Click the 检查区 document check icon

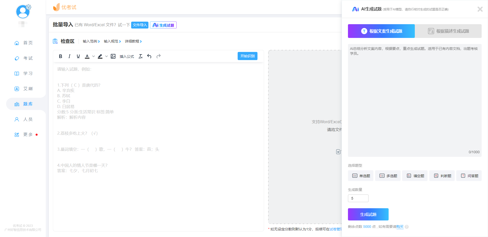pos(55,41)
